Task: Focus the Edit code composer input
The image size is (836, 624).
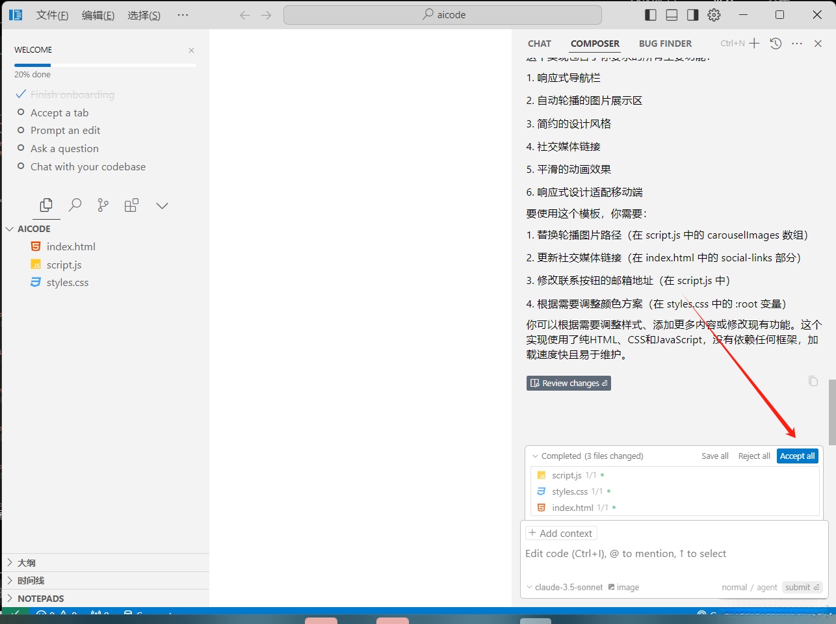Action: click(675, 554)
